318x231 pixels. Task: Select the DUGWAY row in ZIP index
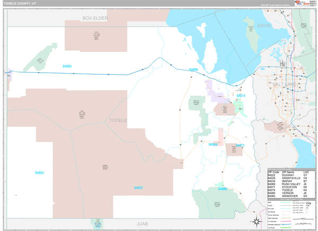(x=291, y=175)
